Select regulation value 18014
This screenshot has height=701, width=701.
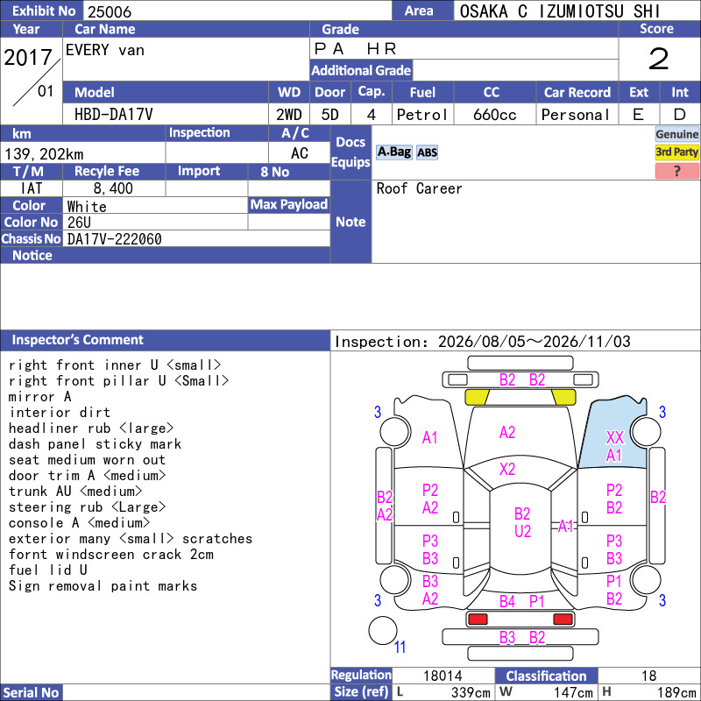pos(443,676)
